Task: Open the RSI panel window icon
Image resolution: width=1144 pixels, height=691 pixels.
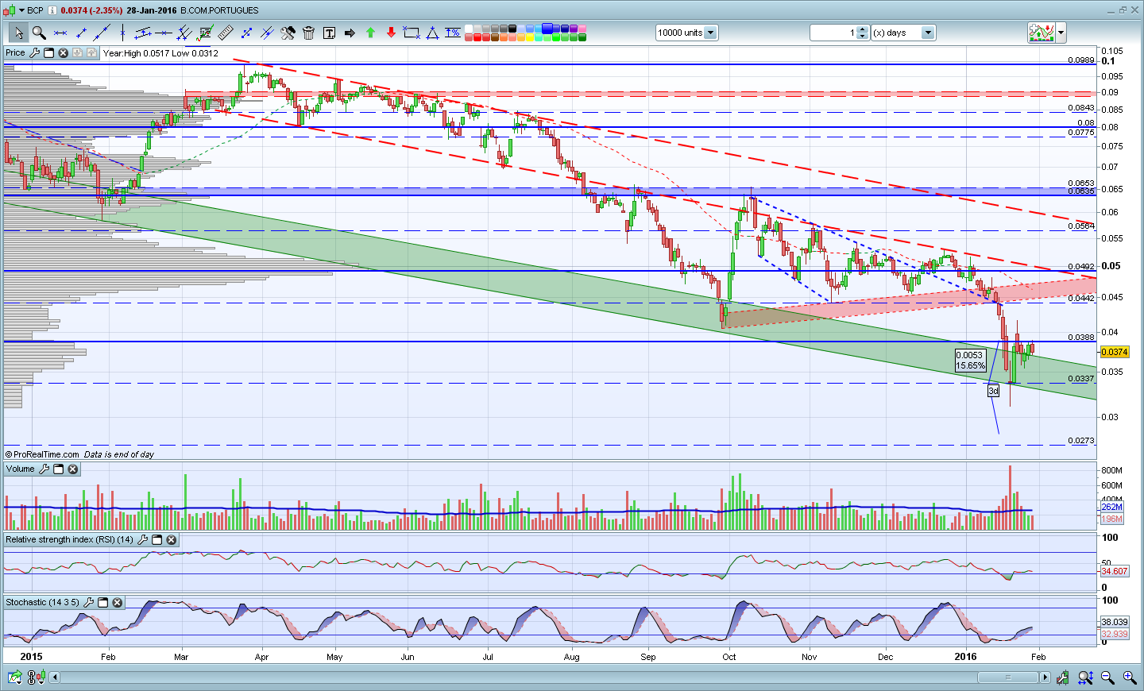Action: (x=157, y=540)
